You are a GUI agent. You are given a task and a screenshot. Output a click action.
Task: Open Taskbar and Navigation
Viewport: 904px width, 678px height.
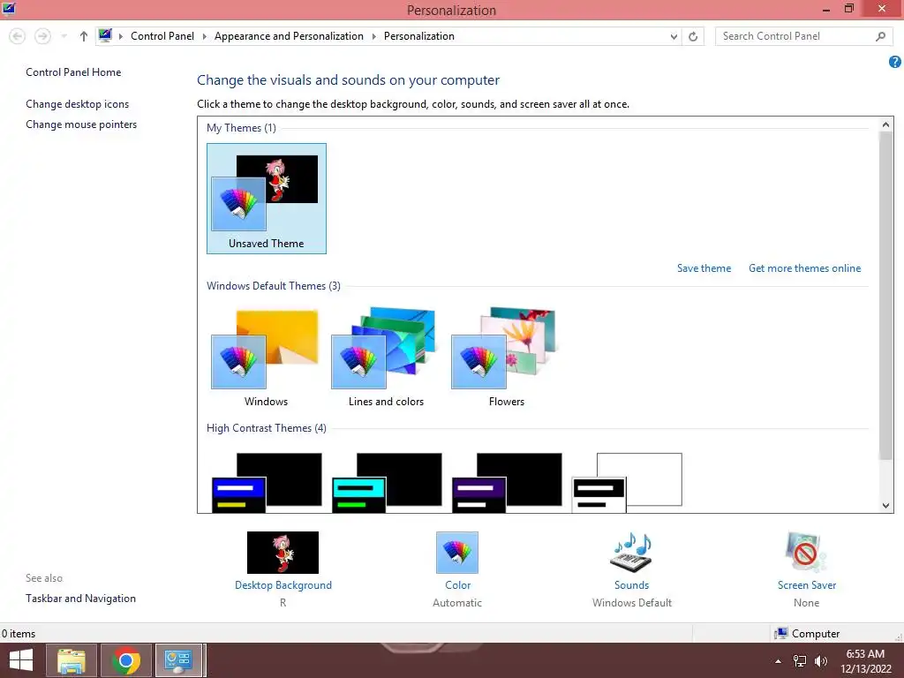pyautogui.click(x=80, y=599)
